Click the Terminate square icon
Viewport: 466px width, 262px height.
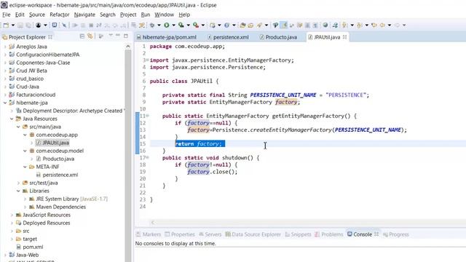click(x=91, y=25)
